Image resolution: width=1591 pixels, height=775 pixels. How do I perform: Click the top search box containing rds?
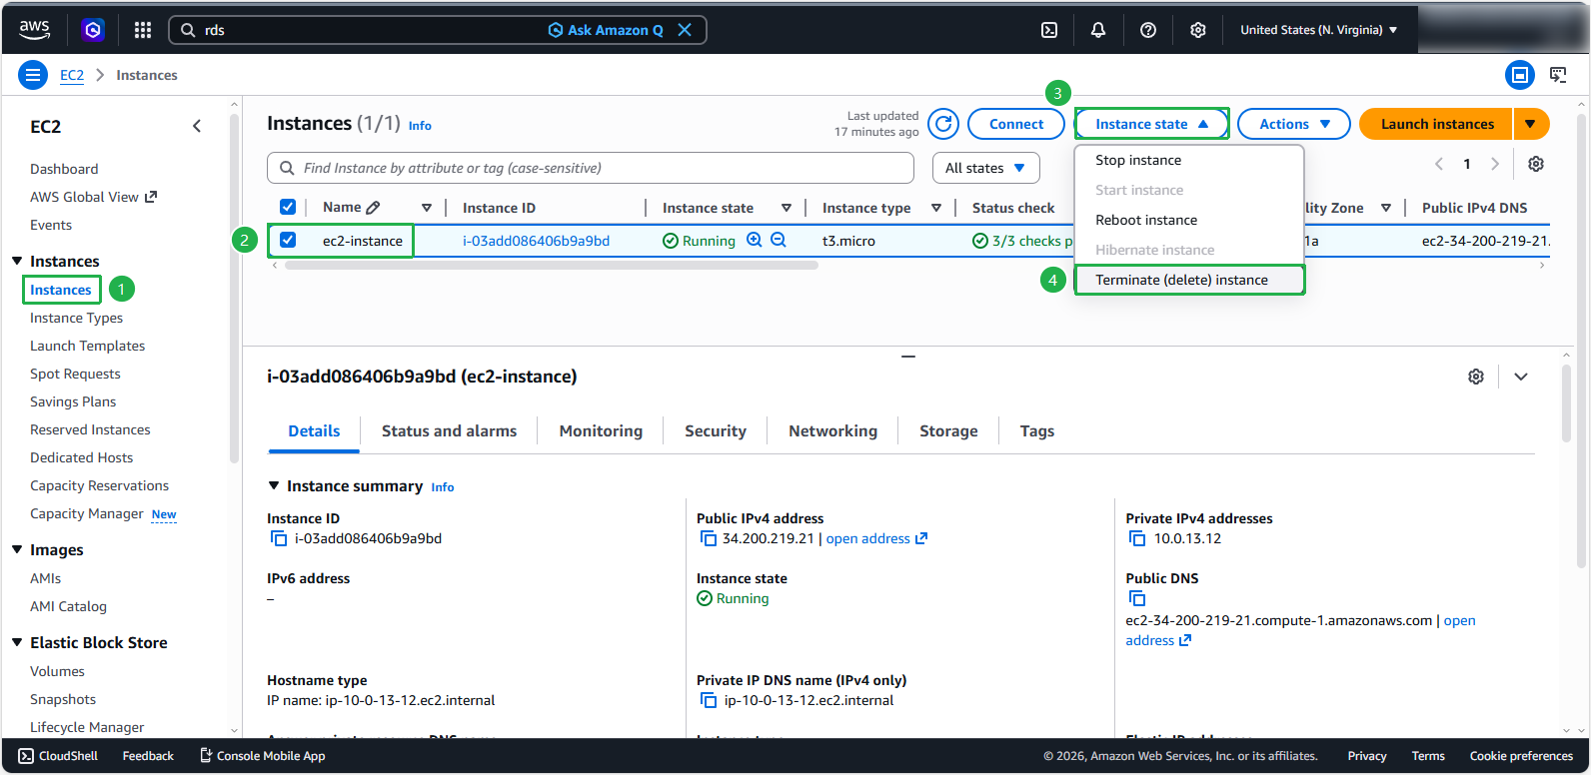[438, 30]
